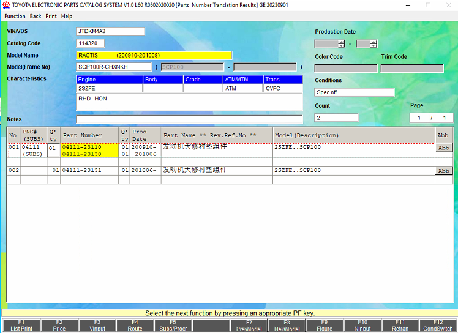Viewport: 458px width, 333px height.
Task: Click the Notes input field
Action: coord(189,119)
